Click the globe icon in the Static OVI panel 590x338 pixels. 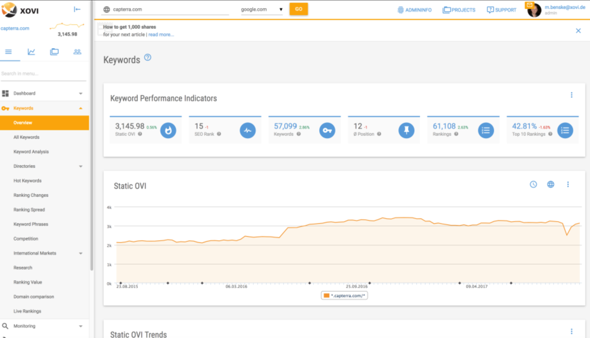coord(551,184)
